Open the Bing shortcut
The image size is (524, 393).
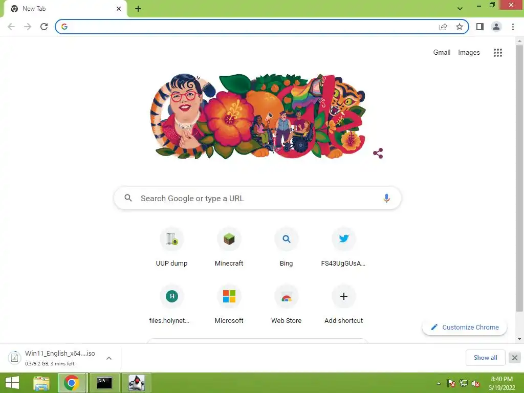(287, 247)
